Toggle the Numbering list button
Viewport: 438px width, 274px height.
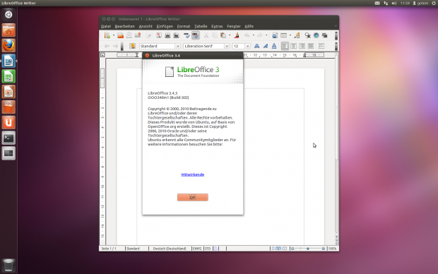pyautogui.click(x=321, y=46)
